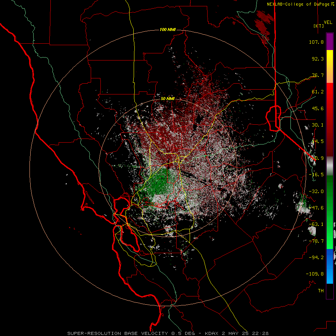Click the 100 NMI range ring label

[x=168, y=29]
